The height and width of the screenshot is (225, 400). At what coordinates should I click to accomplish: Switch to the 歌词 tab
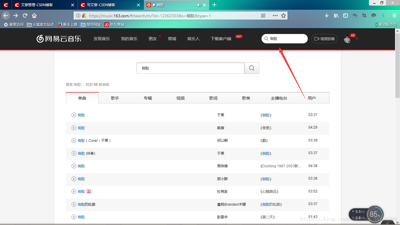point(213,98)
